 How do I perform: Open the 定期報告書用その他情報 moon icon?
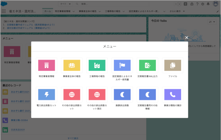coord(147,94)
